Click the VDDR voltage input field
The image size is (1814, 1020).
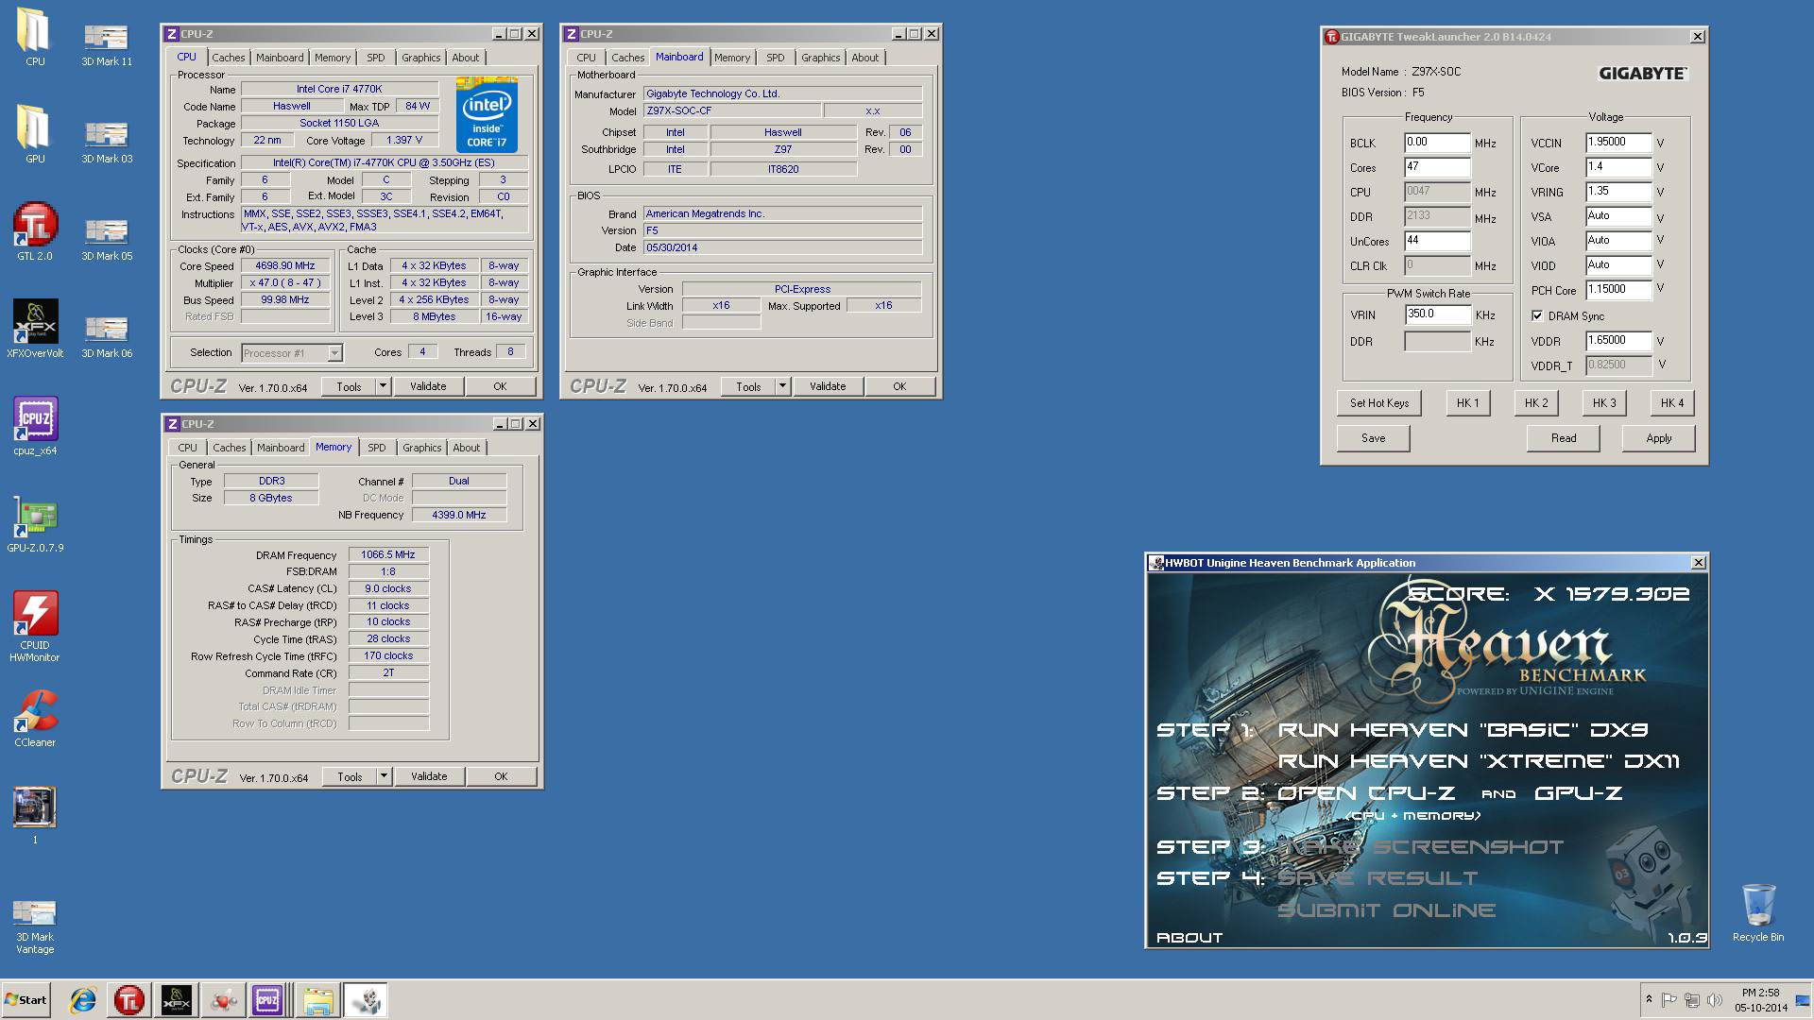1618,341
